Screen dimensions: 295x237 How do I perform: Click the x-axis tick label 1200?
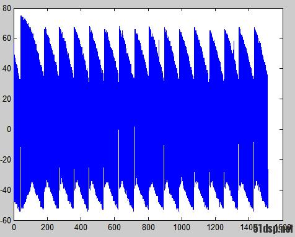[215, 228]
